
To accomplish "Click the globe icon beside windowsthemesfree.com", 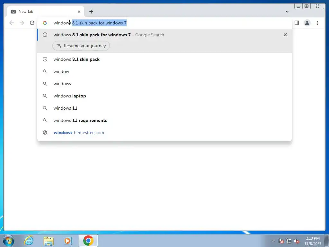I will coord(45,133).
